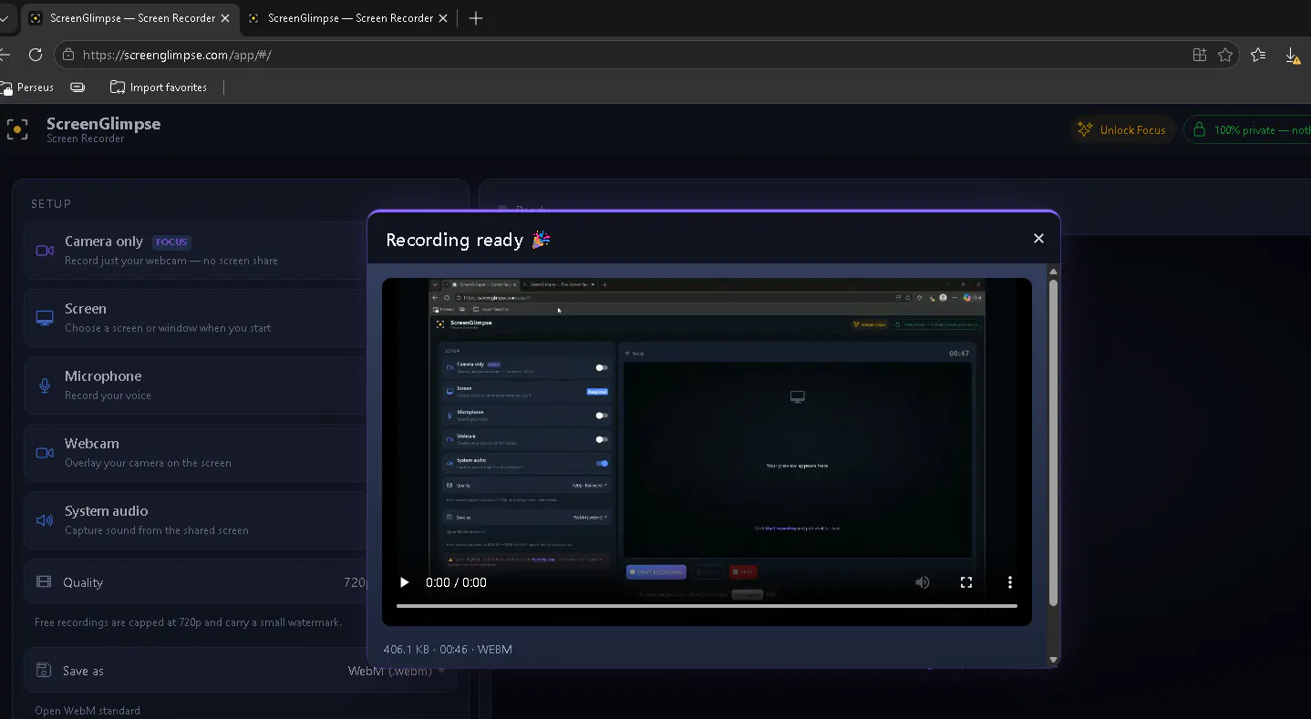
Task: Click the unlabeled bookmark icon after Perseus
Action: tap(78, 87)
